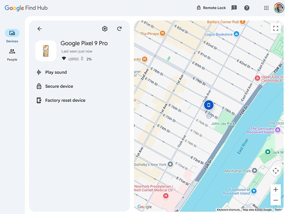Click Foodtown of Roosevelt Island pin
Screen dimensions: 285x214
[254, 191]
